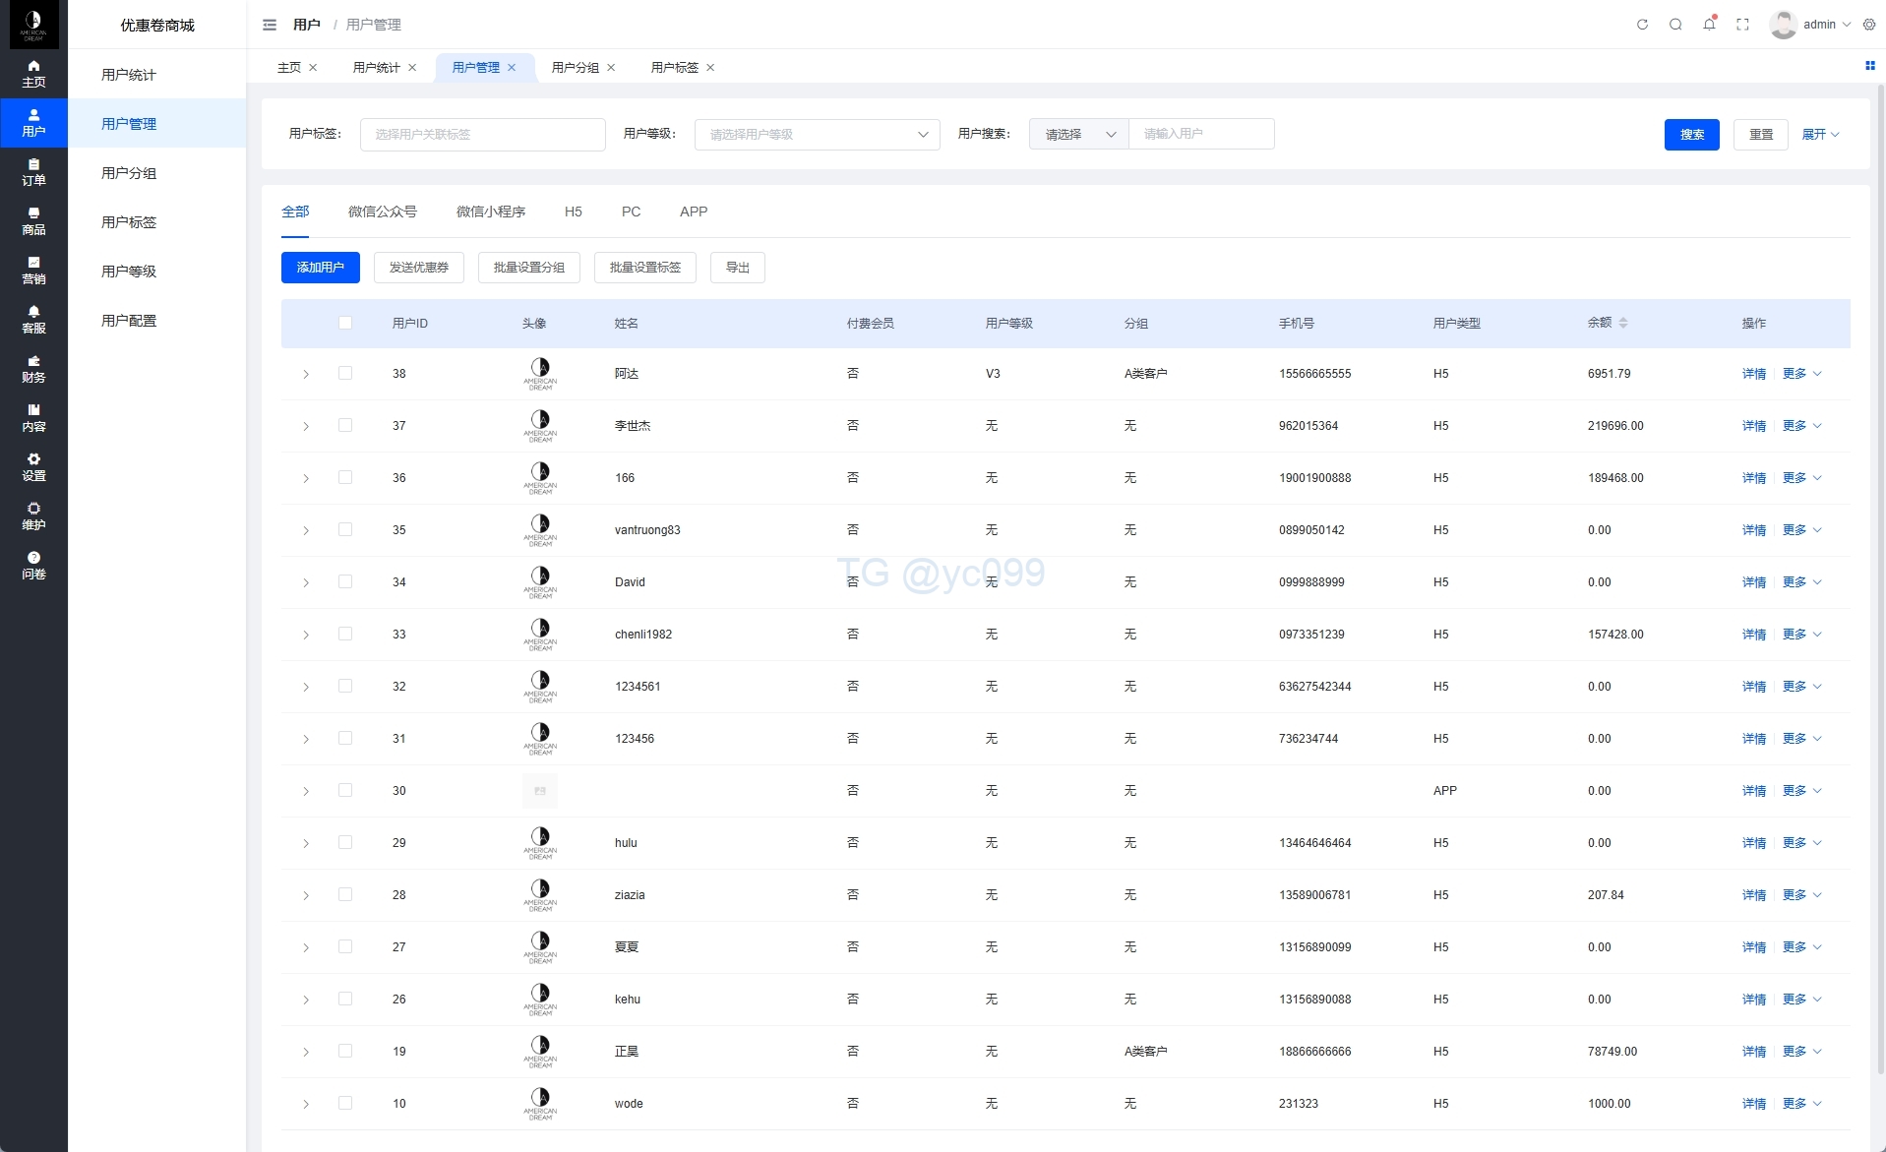This screenshot has width=1886, height=1152.
Task: Collapse sidebar with hamburger menu icon
Action: pos(270,25)
